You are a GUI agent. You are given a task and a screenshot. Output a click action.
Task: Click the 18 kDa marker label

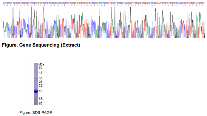41,91
